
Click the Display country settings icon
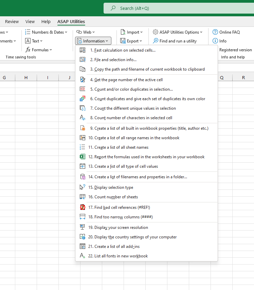(x=83, y=237)
